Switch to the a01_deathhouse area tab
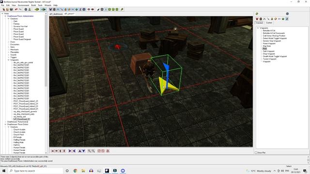This screenshot has width=310, height=174. [x=56, y=14]
